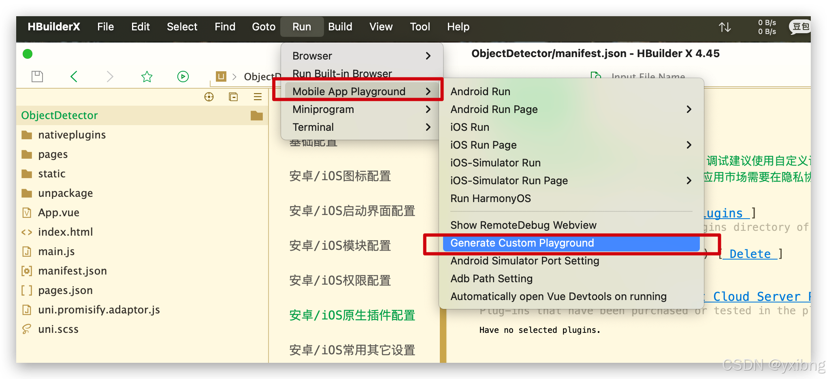Viewport: 827px width, 379px height.
Task: Click the collapse all tree icon
Action: [x=233, y=97]
